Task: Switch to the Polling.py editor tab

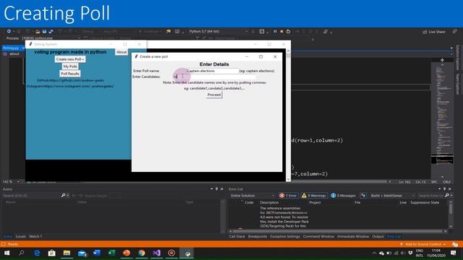Action: click(x=11, y=48)
